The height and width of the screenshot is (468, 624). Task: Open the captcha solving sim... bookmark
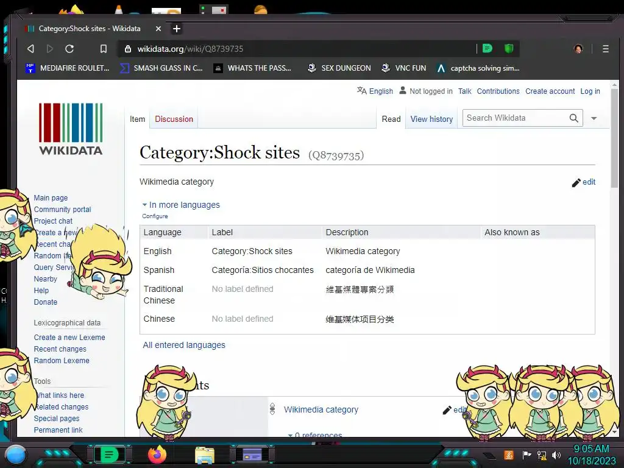(478, 68)
